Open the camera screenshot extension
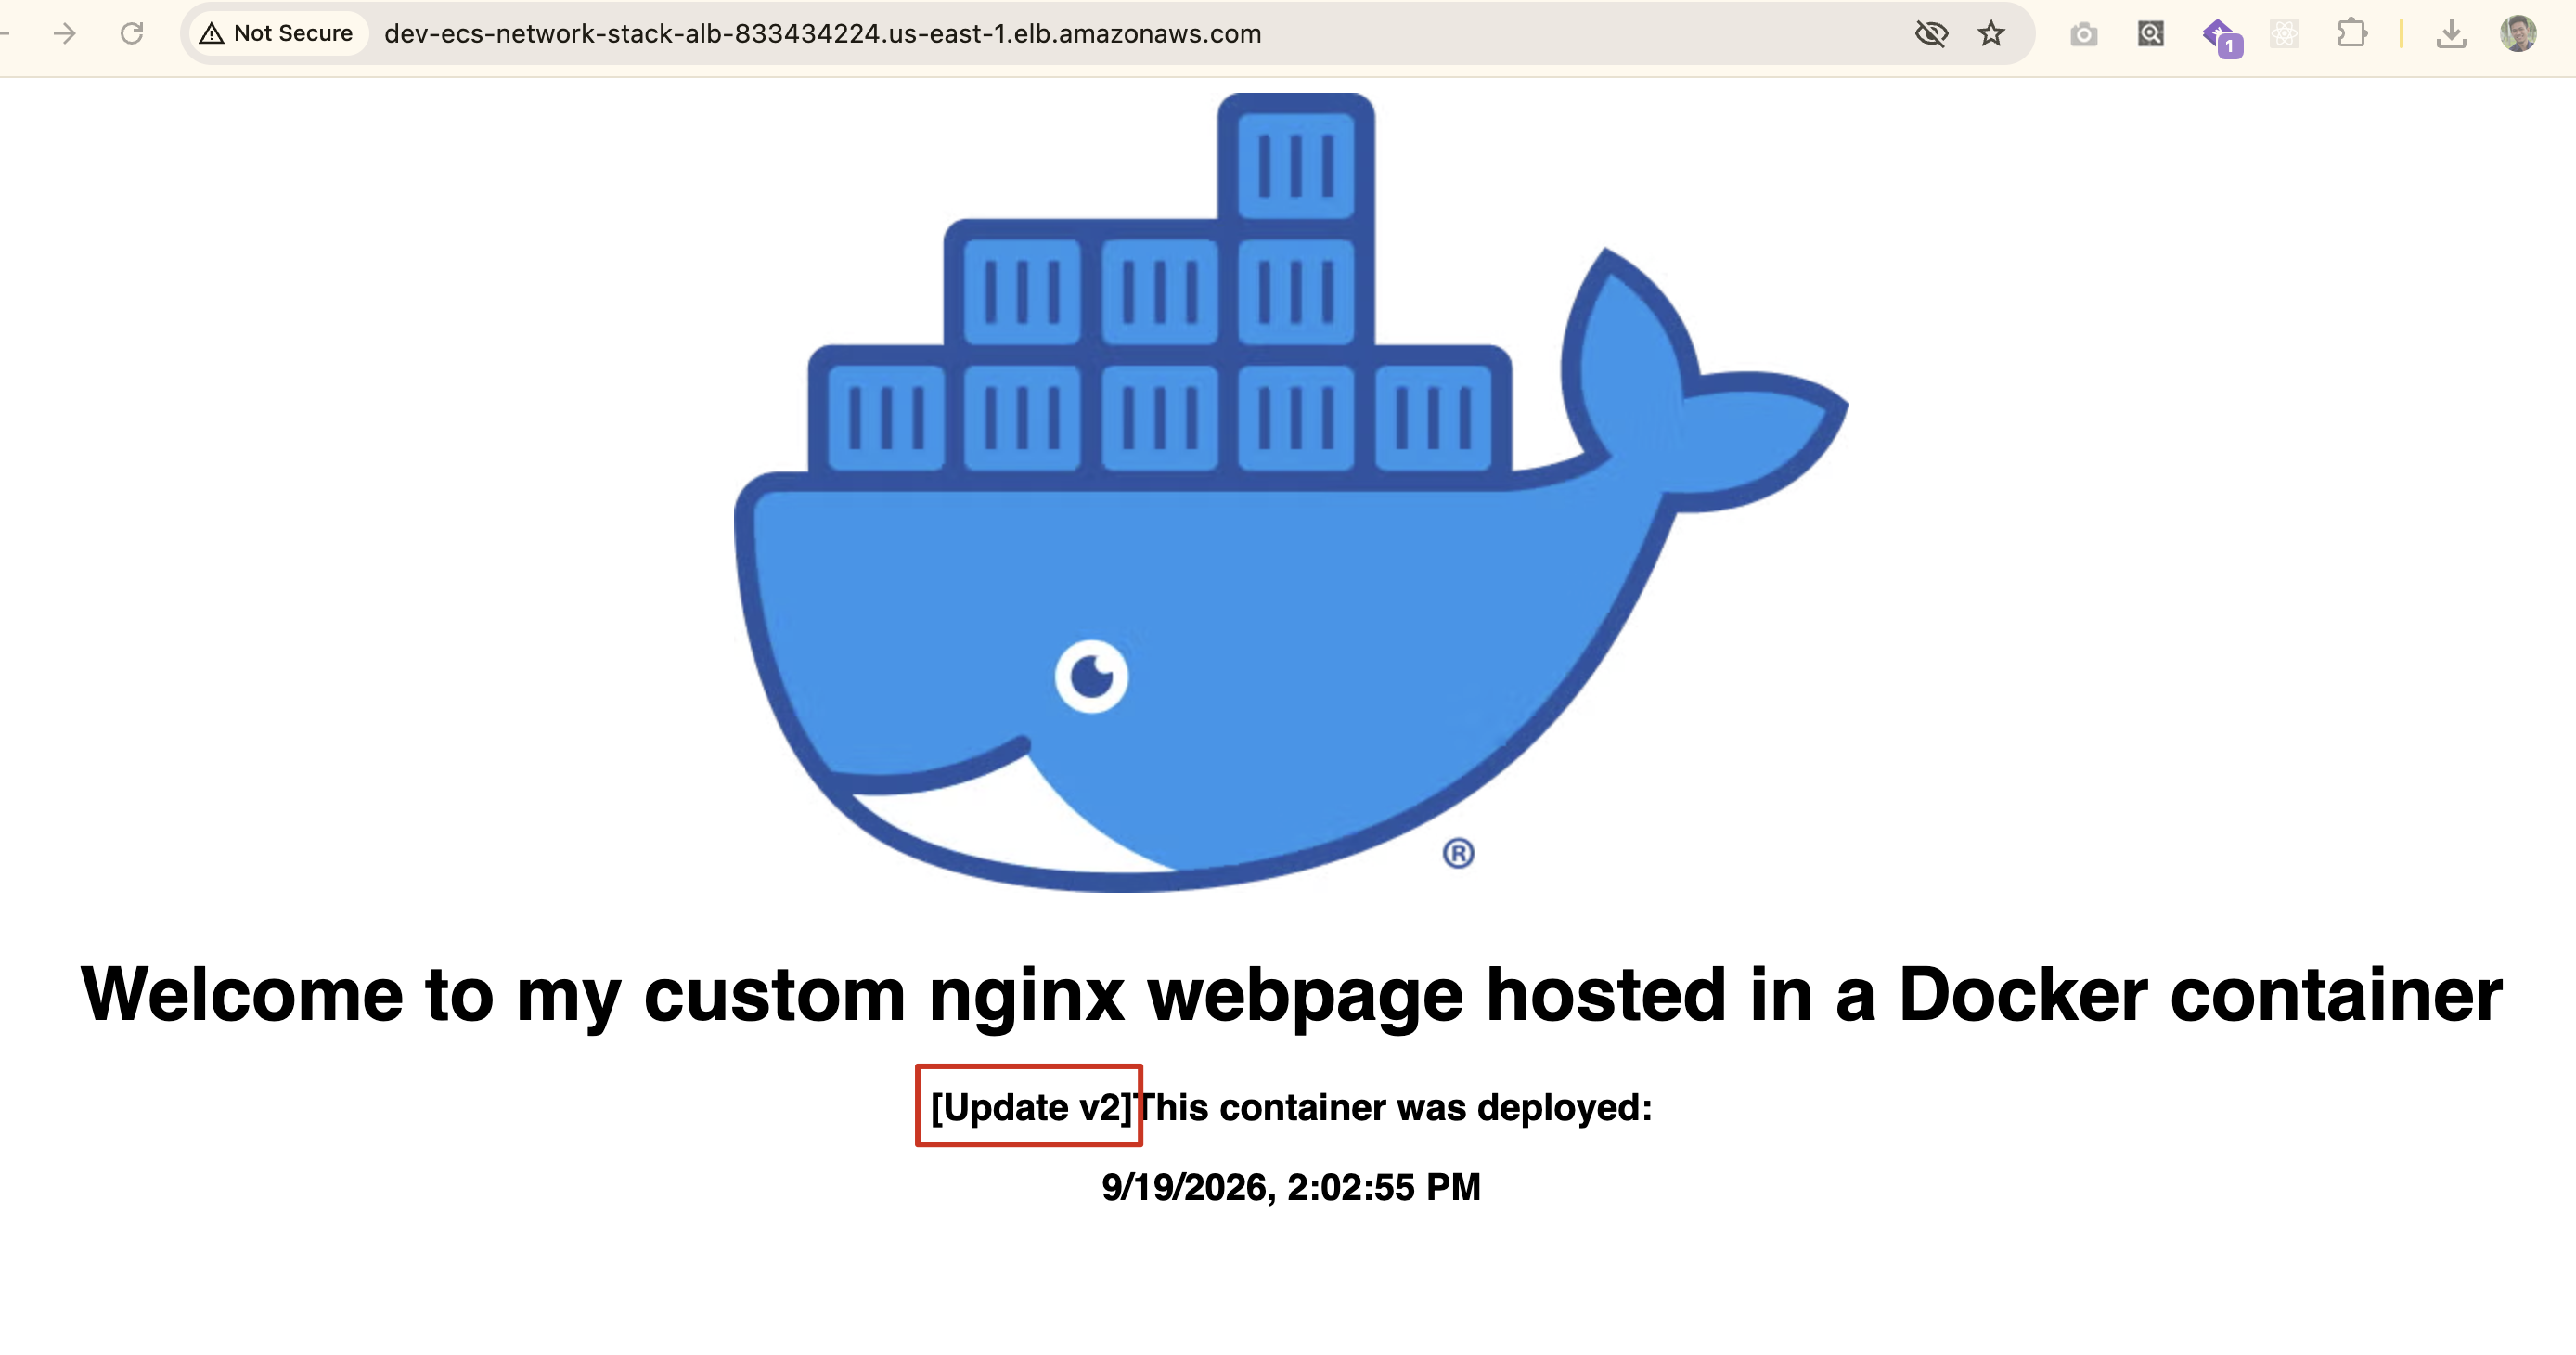Image resolution: width=2576 pixels, height=1355 pixels. (x=2084, y=35)
